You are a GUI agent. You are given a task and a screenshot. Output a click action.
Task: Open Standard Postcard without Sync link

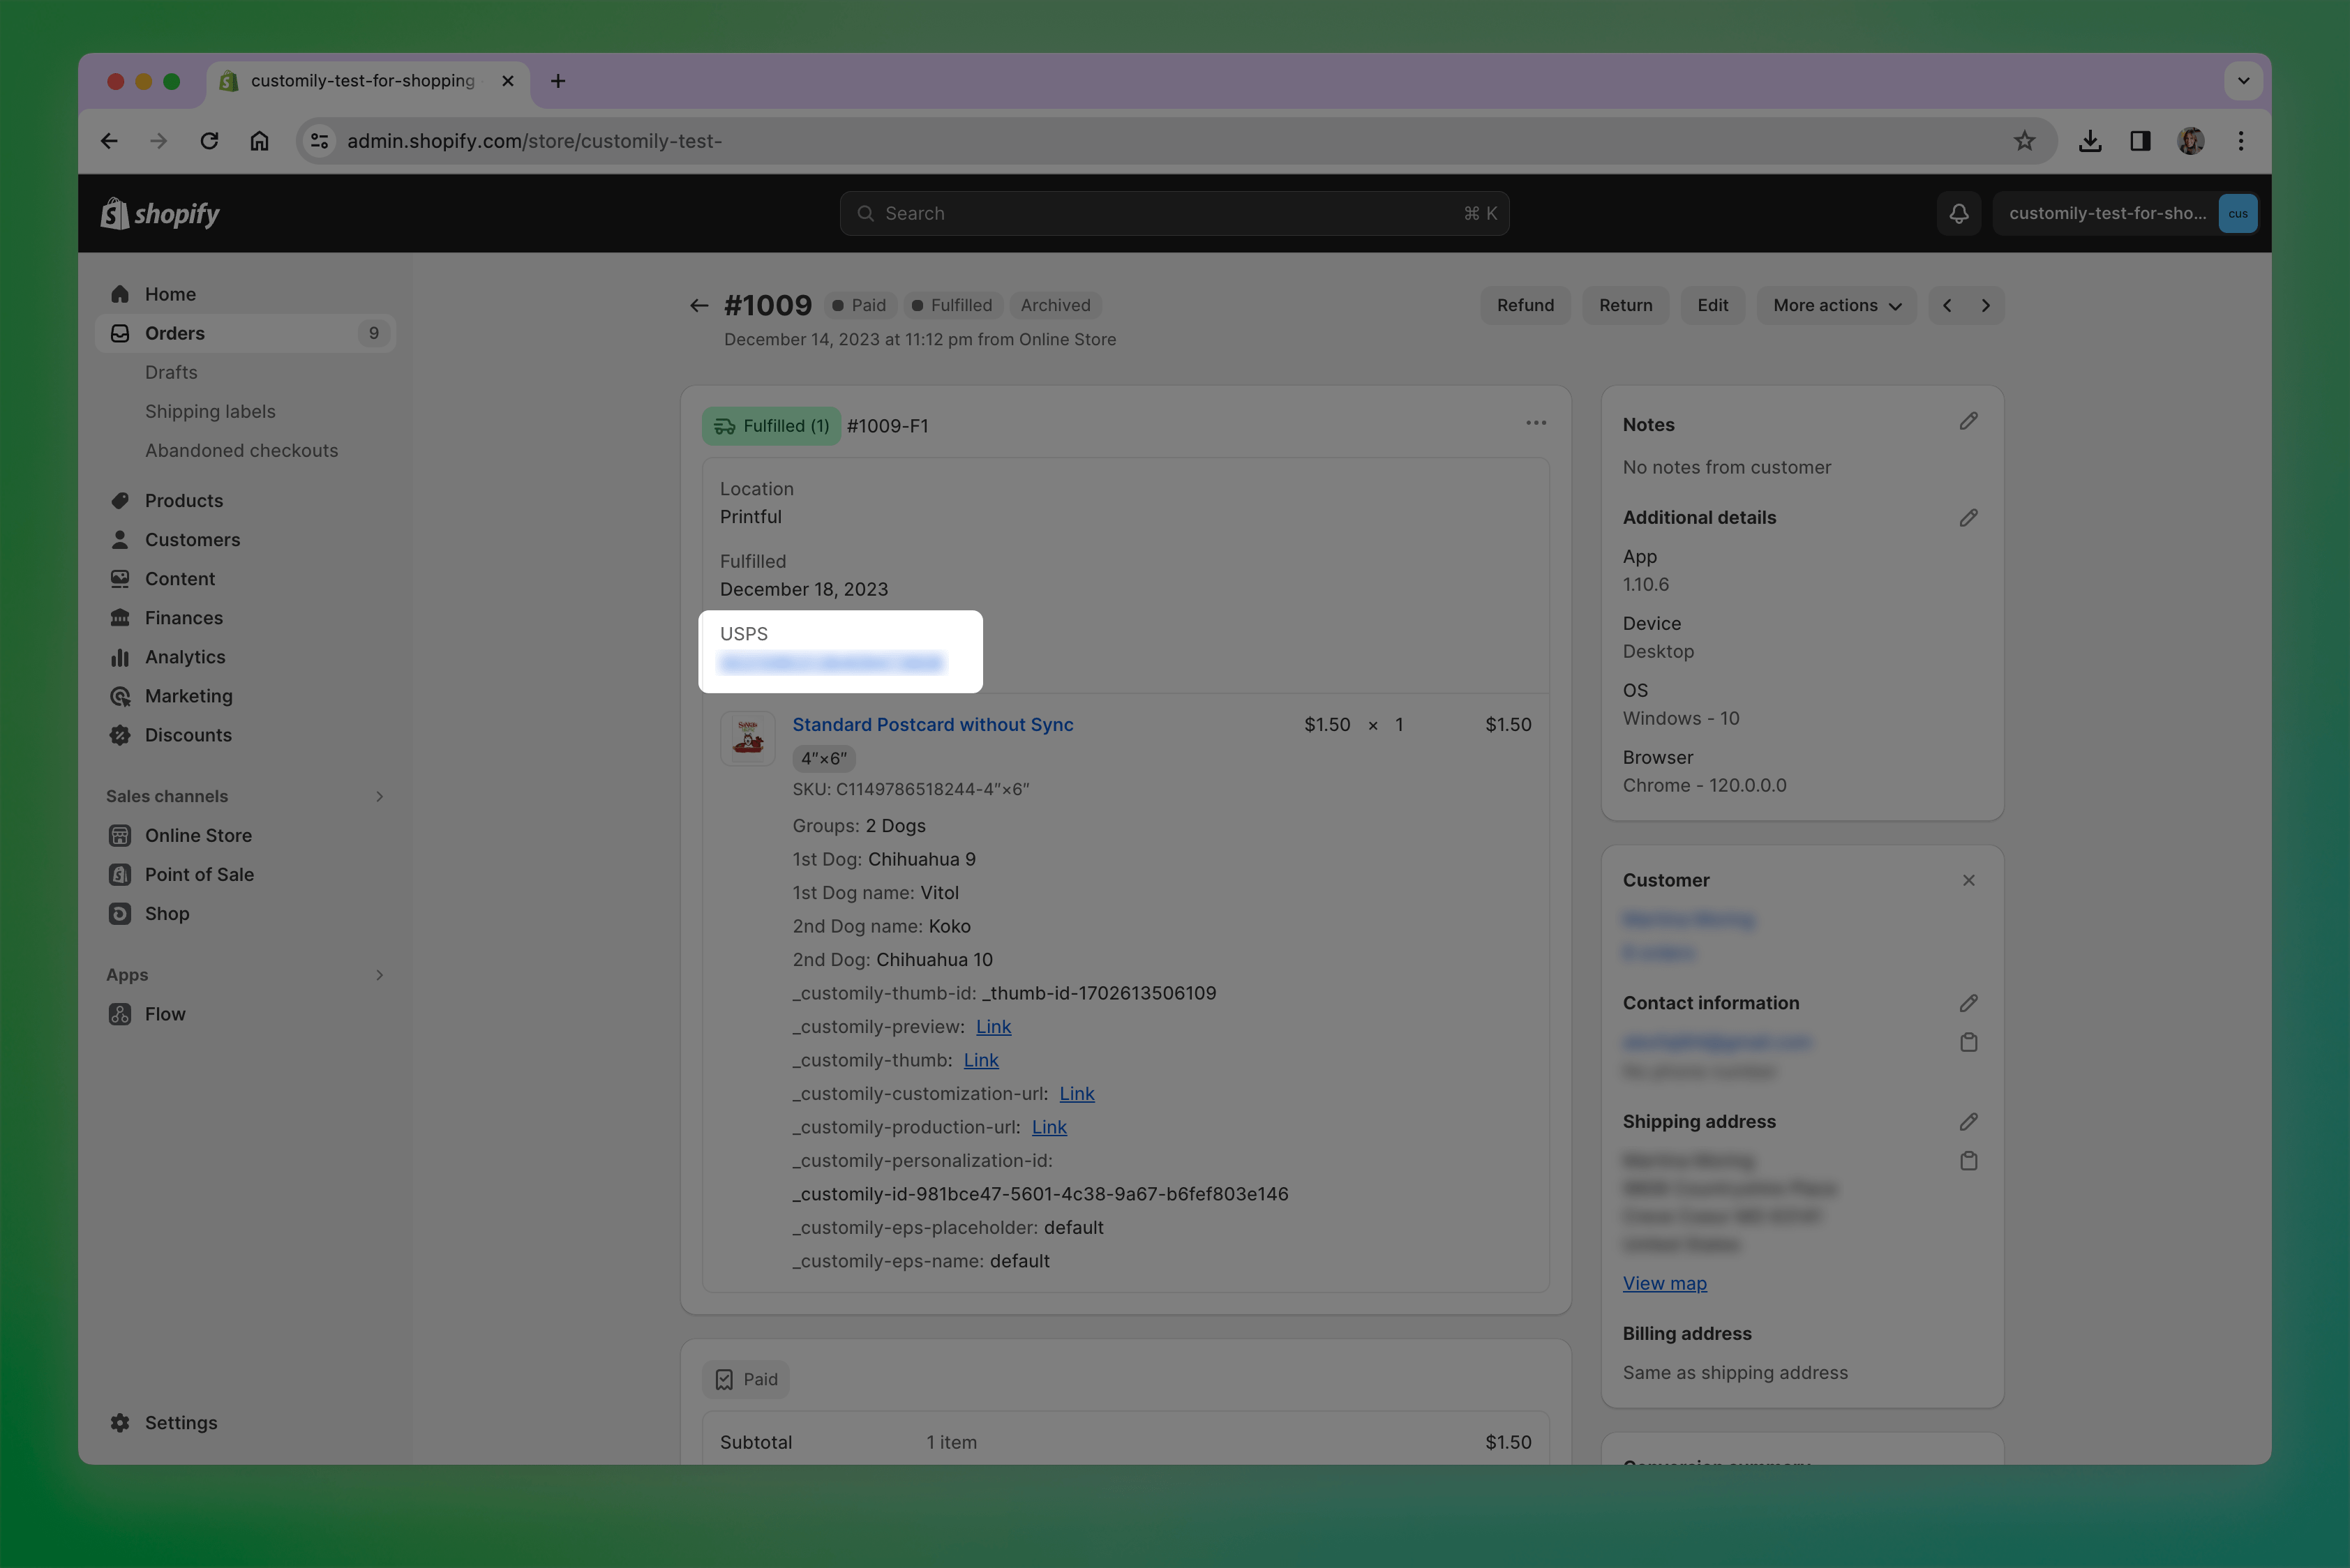(932, 724)
